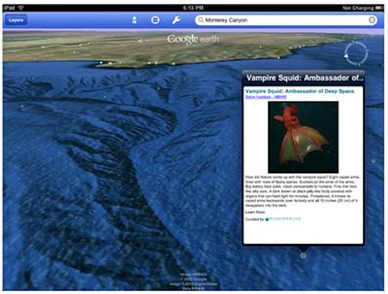Tap the circular compass ring control

[x=356, y=54]
